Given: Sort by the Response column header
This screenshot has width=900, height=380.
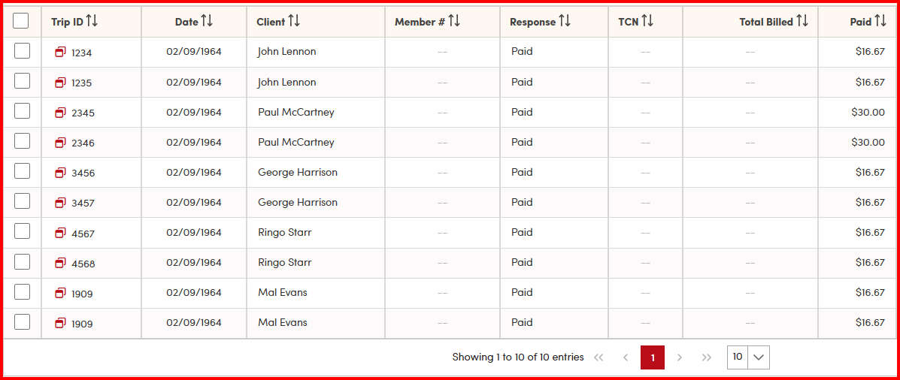Looking at the screenshot, I should click(x=565, y=21).
